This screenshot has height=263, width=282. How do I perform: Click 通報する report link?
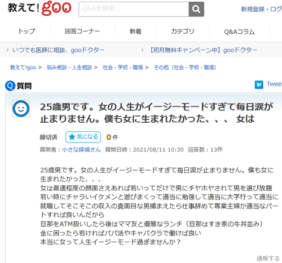point(268,258)
